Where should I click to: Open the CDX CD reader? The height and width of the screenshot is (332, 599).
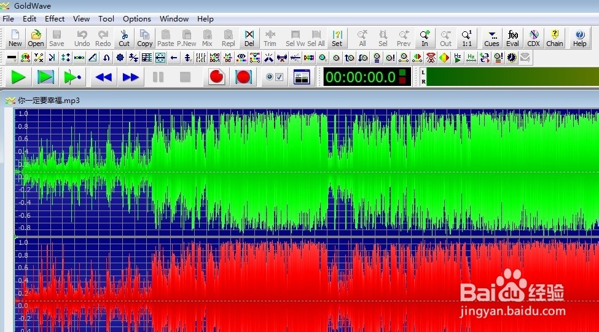pyautogui.click(x=533, y=38)
